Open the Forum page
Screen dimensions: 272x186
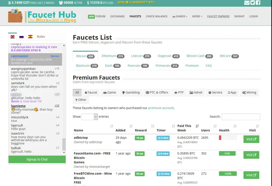(x=97, y=16)
